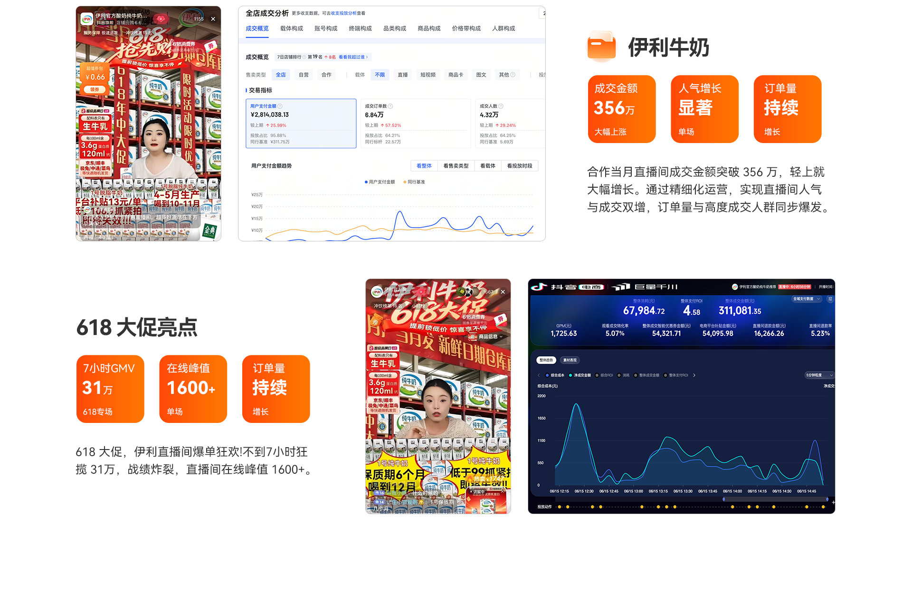Click Yili avatar in 618大促 livestream header

coord(377,292)
